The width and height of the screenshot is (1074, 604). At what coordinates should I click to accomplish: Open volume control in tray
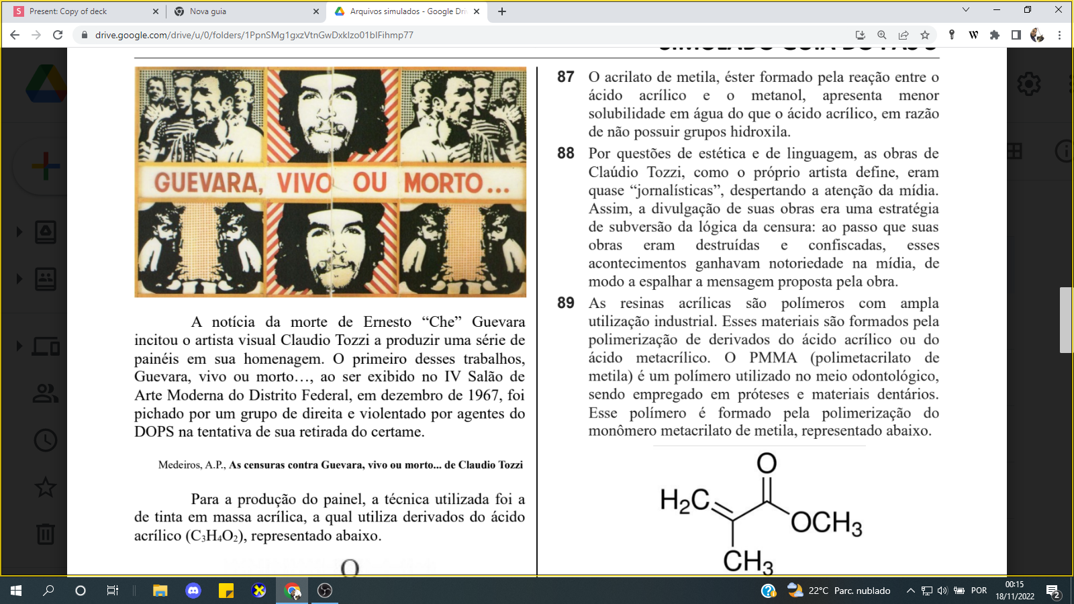[942, 591]
